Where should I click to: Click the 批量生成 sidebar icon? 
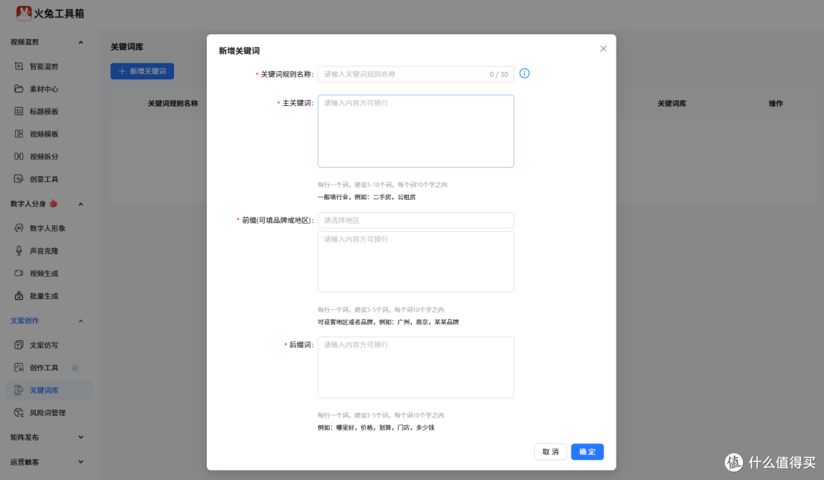tap(19, 296)
